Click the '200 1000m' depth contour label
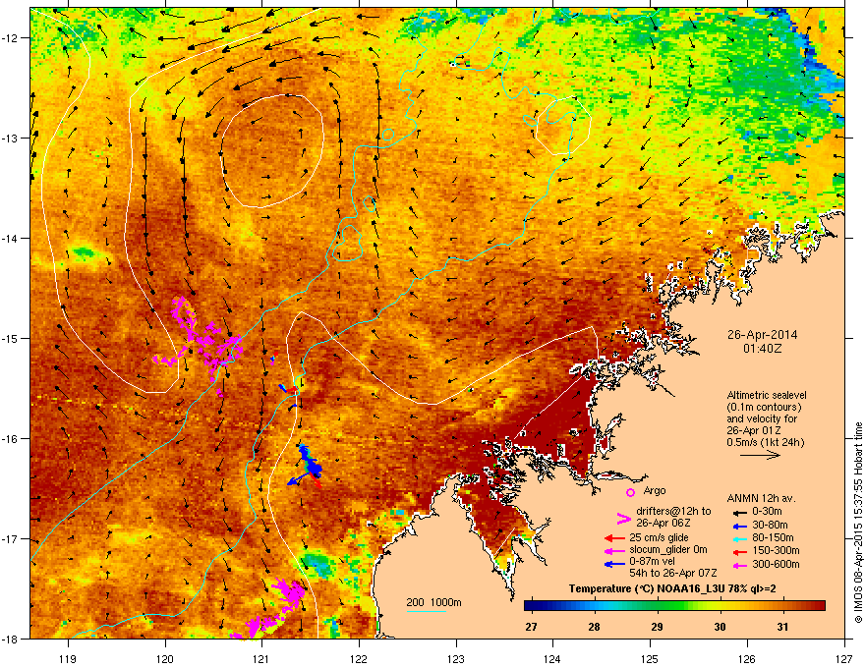The width and height of the screenshot is (865, 668). (x=433, y=602)
